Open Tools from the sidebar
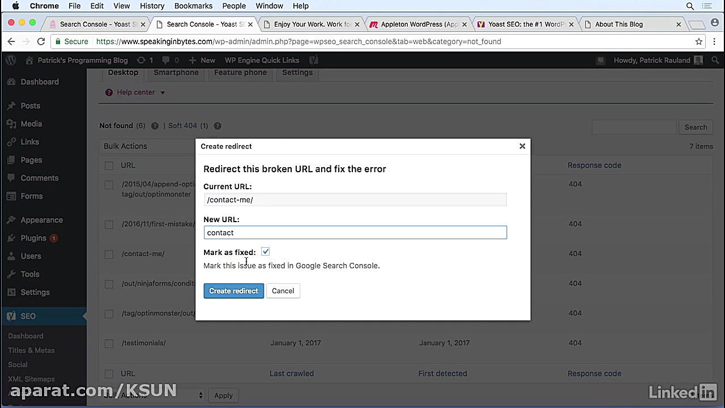The height and width of the screenshot is (408, 725). [30, 274]
